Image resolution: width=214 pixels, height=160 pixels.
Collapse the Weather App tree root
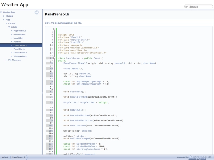[1, 12]
